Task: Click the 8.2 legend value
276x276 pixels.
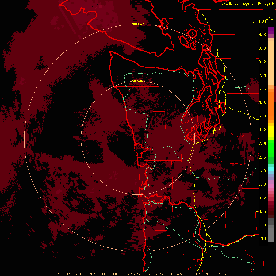Action: (262, 62)
